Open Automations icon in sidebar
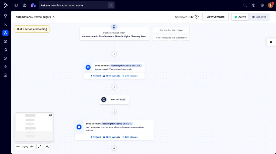 [x=5, y=33]
